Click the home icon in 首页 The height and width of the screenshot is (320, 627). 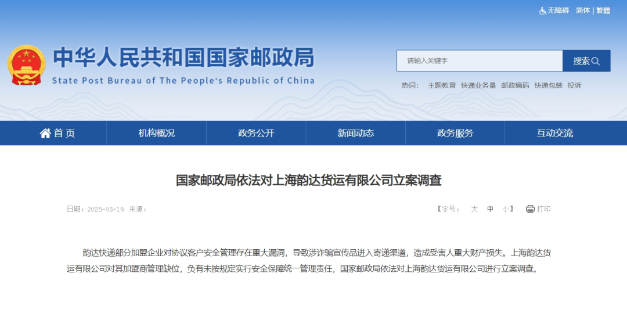point(45,133)
